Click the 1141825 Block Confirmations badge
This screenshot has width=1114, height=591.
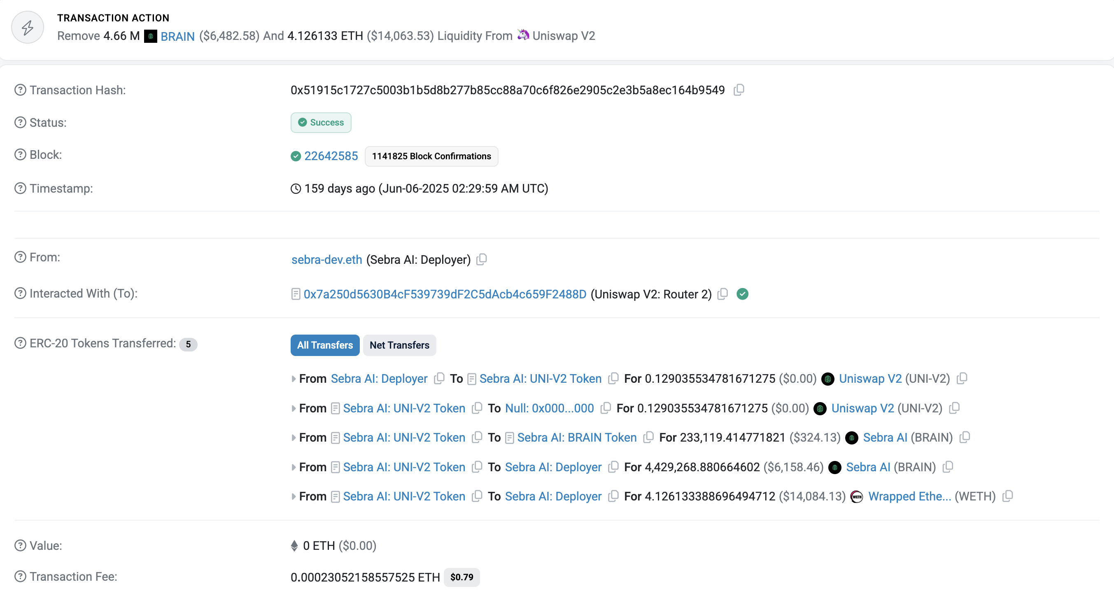(x=431, y=156)
